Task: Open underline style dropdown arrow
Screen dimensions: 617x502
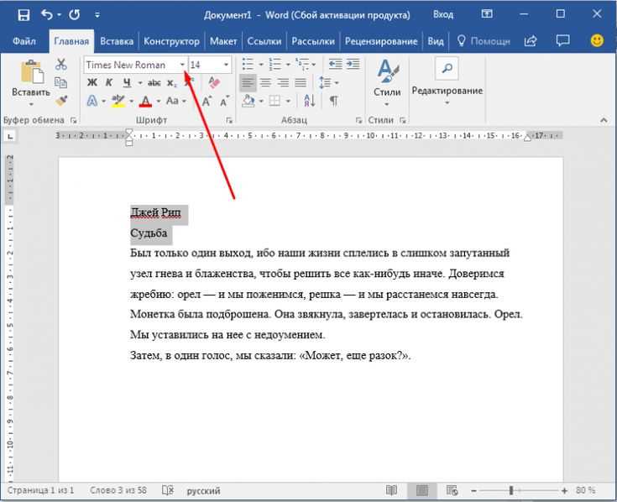Action: click(139, 83)
